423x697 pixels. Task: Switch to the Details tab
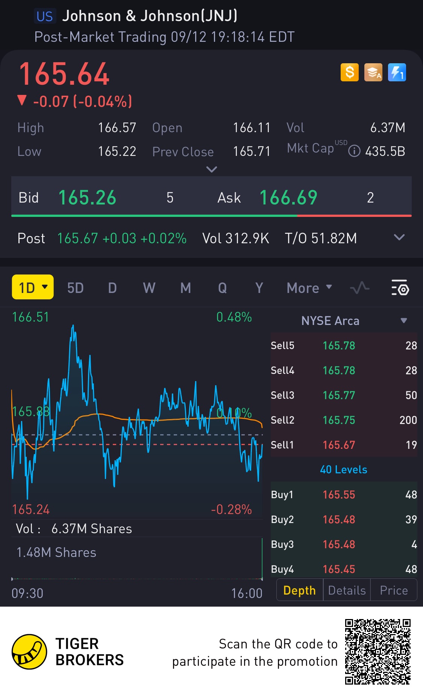click(347, 590)
